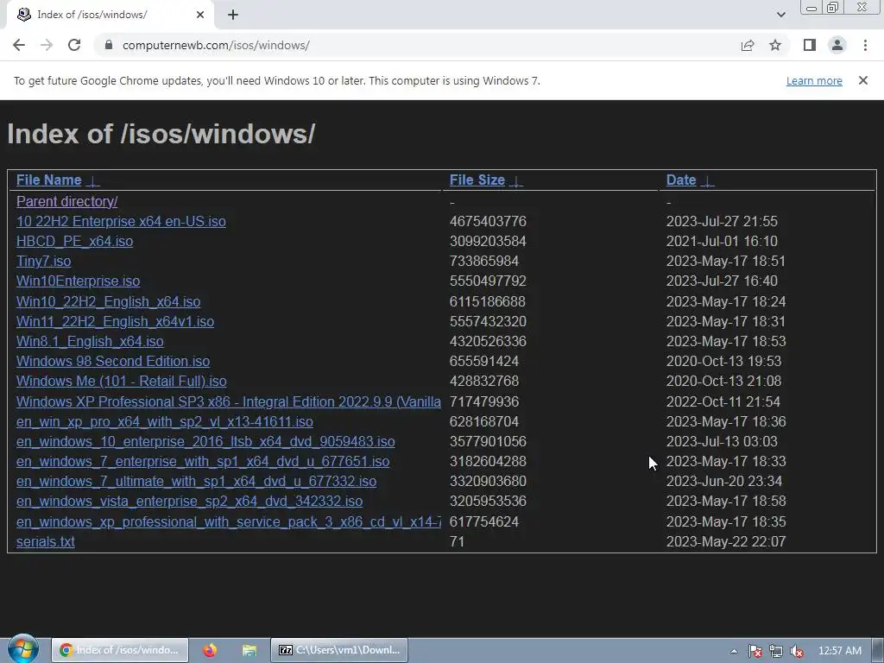Dismiss the Chrome update notification bar
The width and height of the screenshot is (884, 663).
pos(863,80)
